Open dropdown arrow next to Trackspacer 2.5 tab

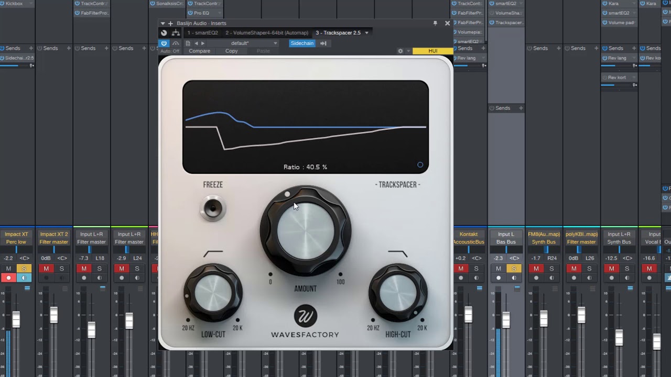coord(366,33)
